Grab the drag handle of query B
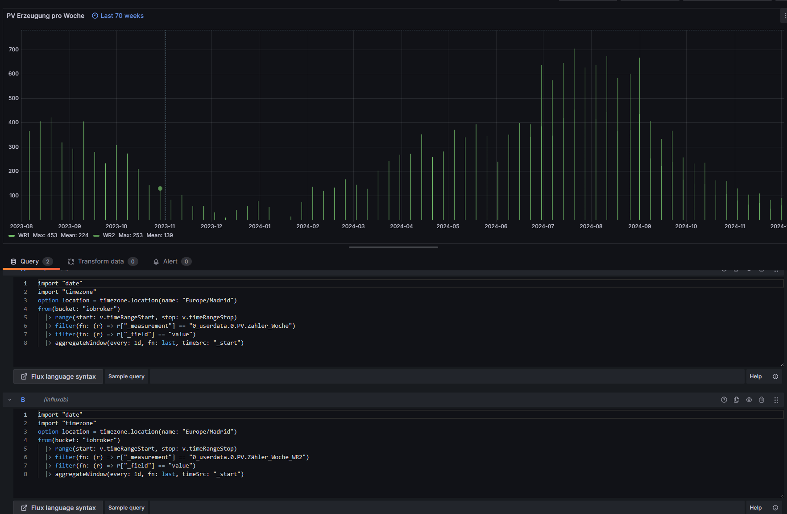The height and width of the screenshot is (514, 787). pyautogui.click(x=776, y=400)
